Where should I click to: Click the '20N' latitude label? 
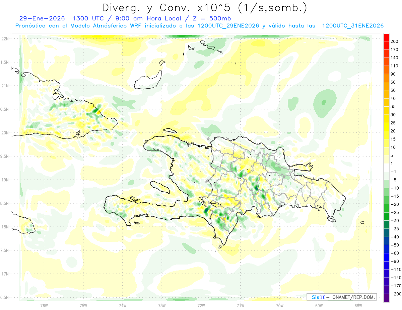click(x=5, y=133)
